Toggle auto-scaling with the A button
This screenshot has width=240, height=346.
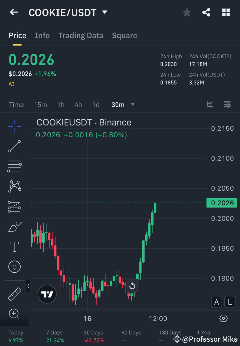click(x=217, y=302)
